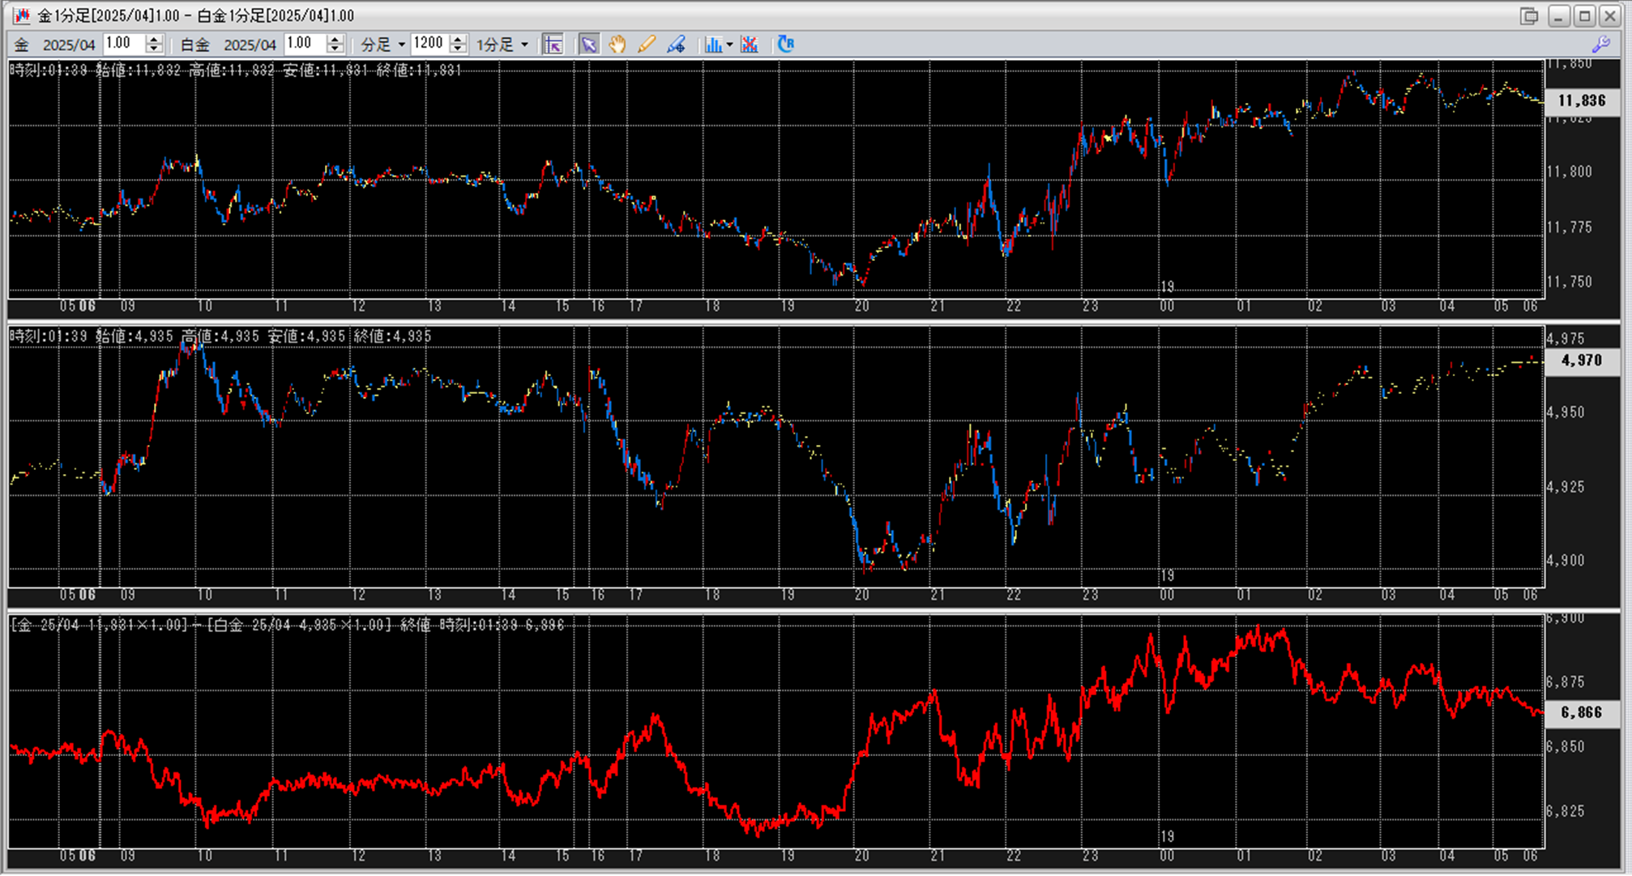Decrease the 1200 bar count stepper

[x=459, y=49]
